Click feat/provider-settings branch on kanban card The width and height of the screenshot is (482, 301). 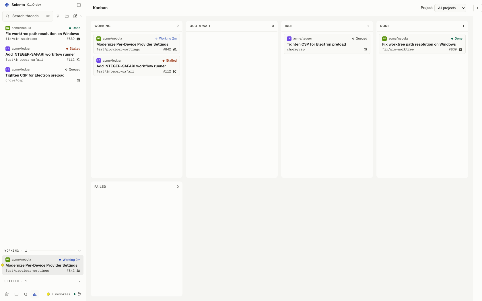click(x=118, y=50)
